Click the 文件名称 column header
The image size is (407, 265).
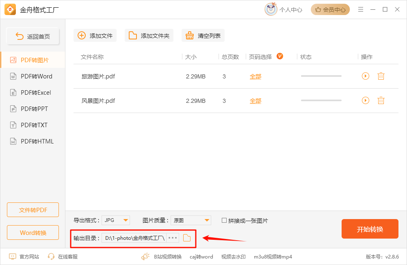click(92, 57)
